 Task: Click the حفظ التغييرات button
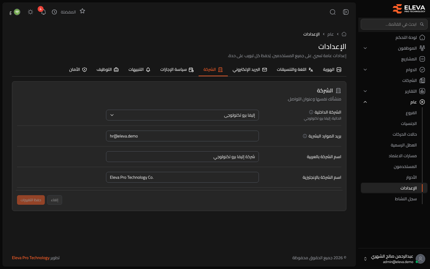pyautogui.click(x=31, y=200)
